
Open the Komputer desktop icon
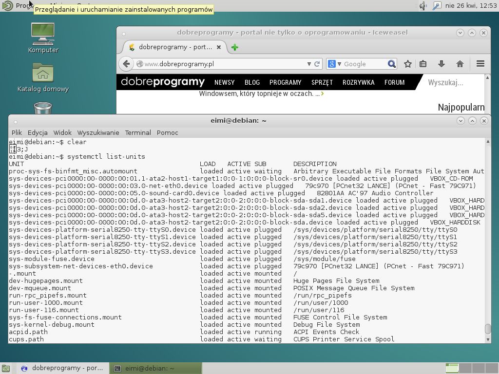point(43,38)
